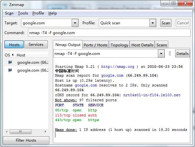The image size is (195, 147).
Task: Expand the scan output command dropdown
Action: tap(161, 54)
